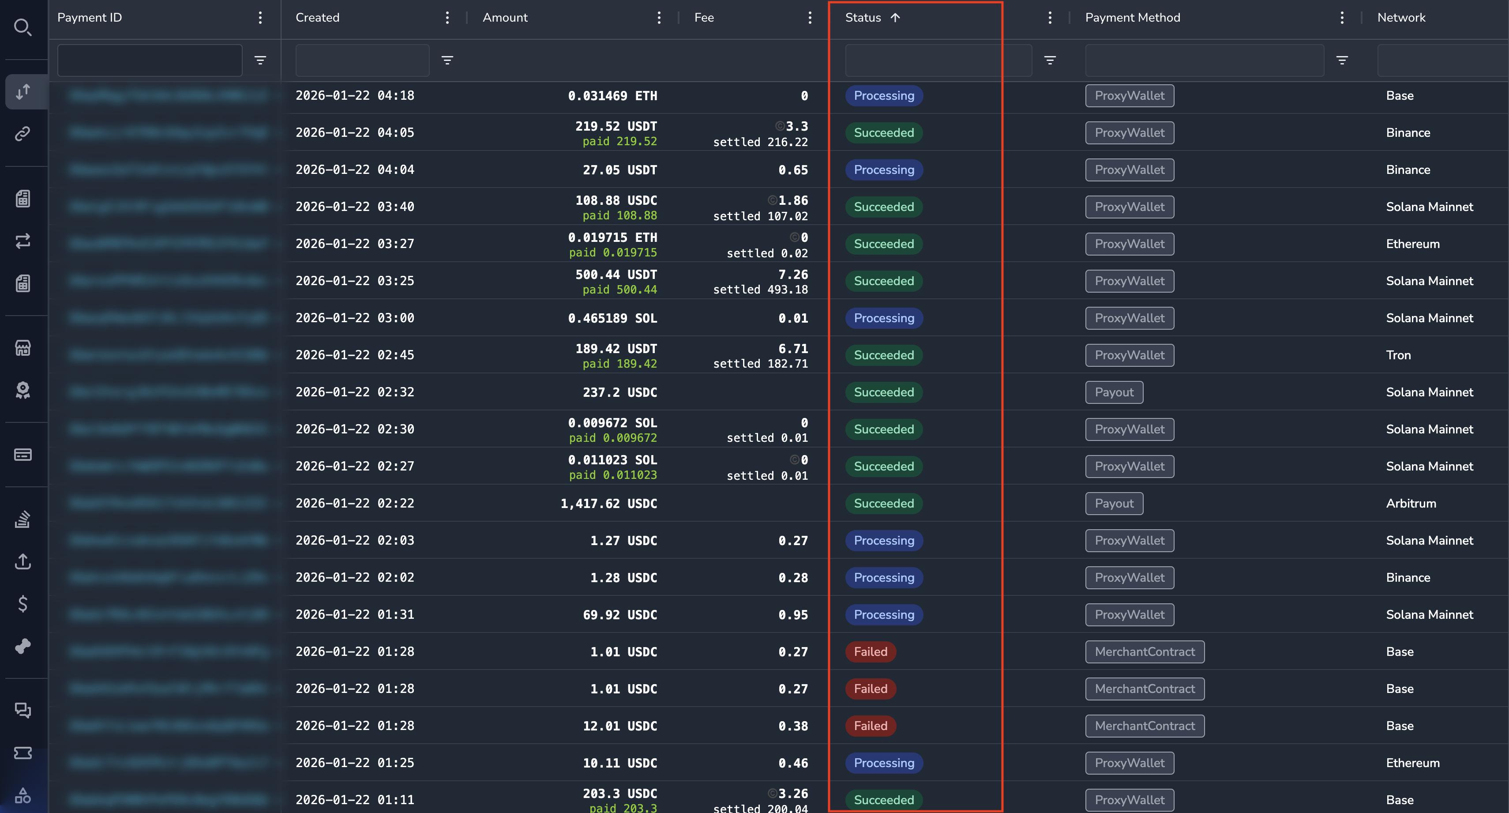Click the '2026-01-22 02:45' created cell

pos(355,355)
